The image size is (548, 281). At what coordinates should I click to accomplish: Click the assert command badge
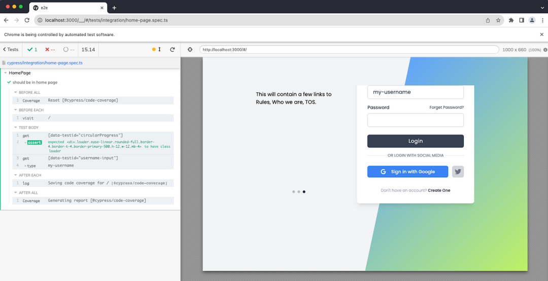[35, 142]
